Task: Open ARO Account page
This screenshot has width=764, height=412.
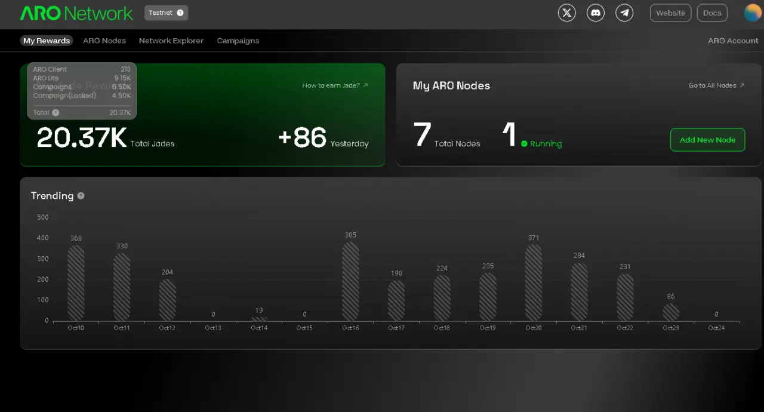Action: (x=733, y=41)
